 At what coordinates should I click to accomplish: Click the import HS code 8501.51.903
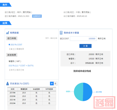pyautogui.click(x=24, y=16)
